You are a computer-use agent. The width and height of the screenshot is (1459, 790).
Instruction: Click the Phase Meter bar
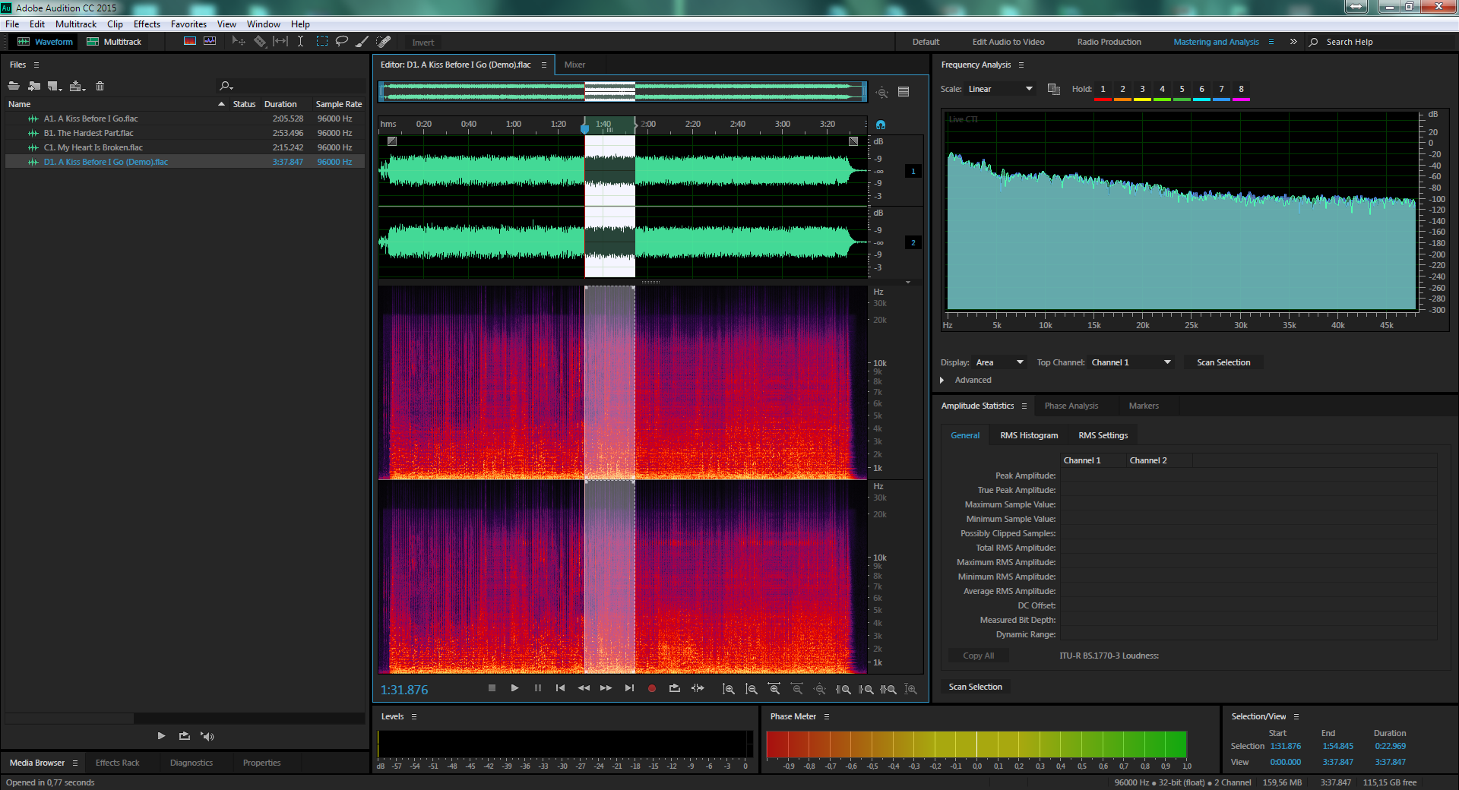(976, 744)
